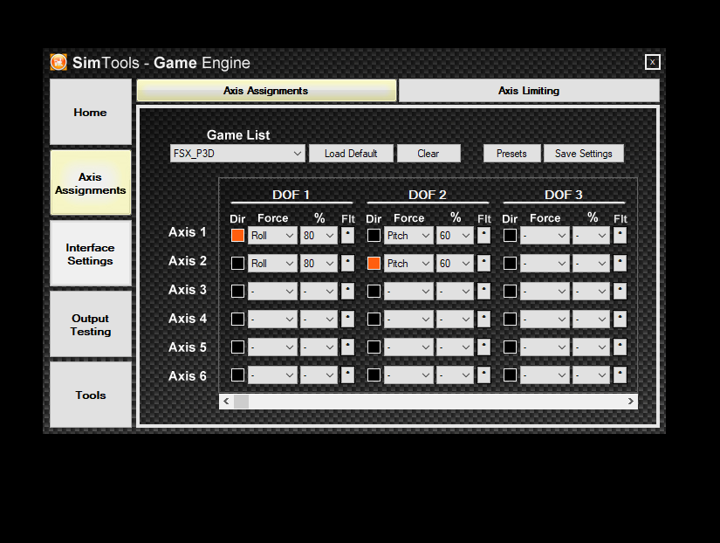Open Axis 3 DOF 1 filter button

point(347,292)
